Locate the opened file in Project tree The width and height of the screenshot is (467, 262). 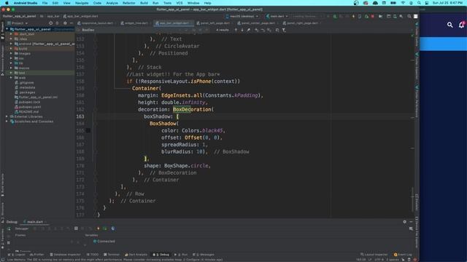[x=50, y=23]
